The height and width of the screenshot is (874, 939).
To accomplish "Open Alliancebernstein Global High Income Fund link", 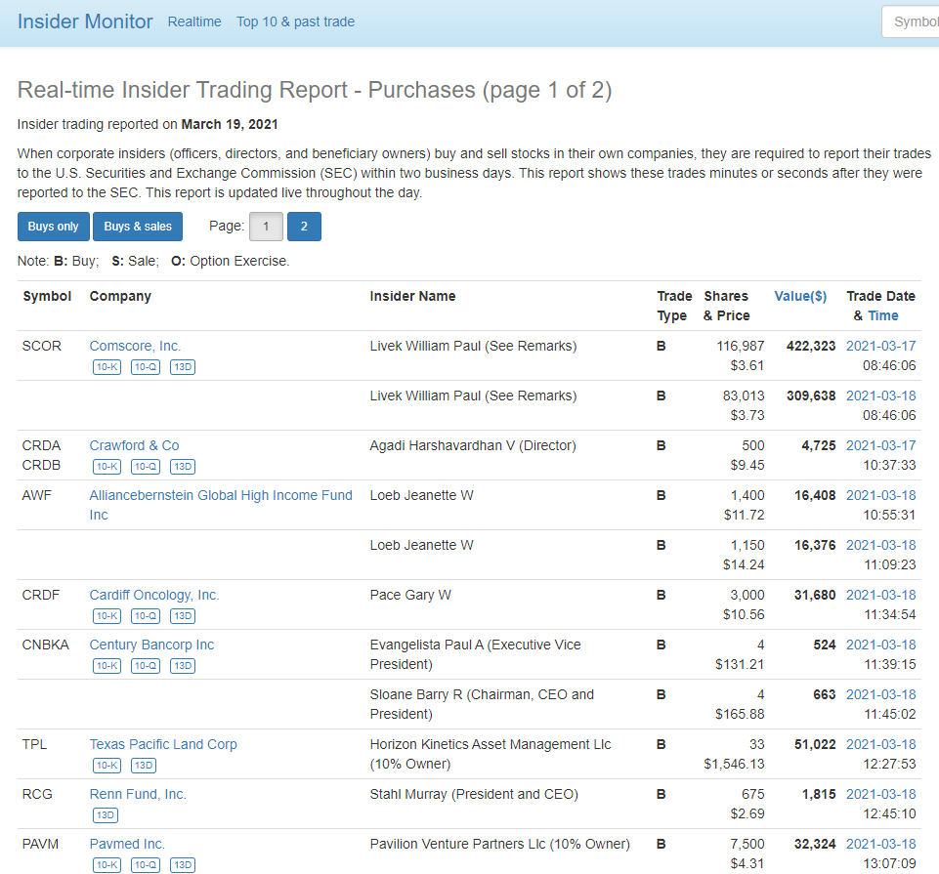I will click(x=221, y=505).
